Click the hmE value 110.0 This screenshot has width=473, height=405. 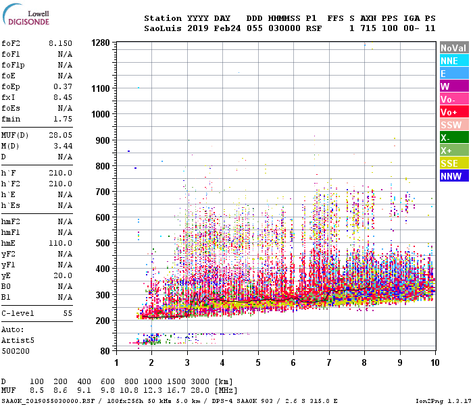[60, 243]
